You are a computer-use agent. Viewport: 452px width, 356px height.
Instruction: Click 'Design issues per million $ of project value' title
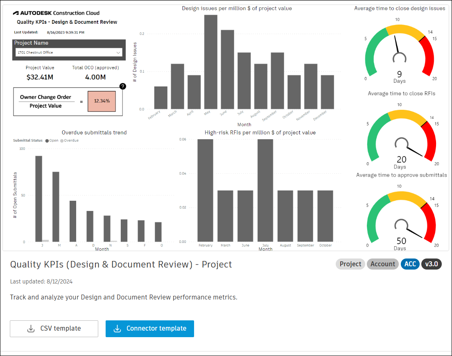237,8
